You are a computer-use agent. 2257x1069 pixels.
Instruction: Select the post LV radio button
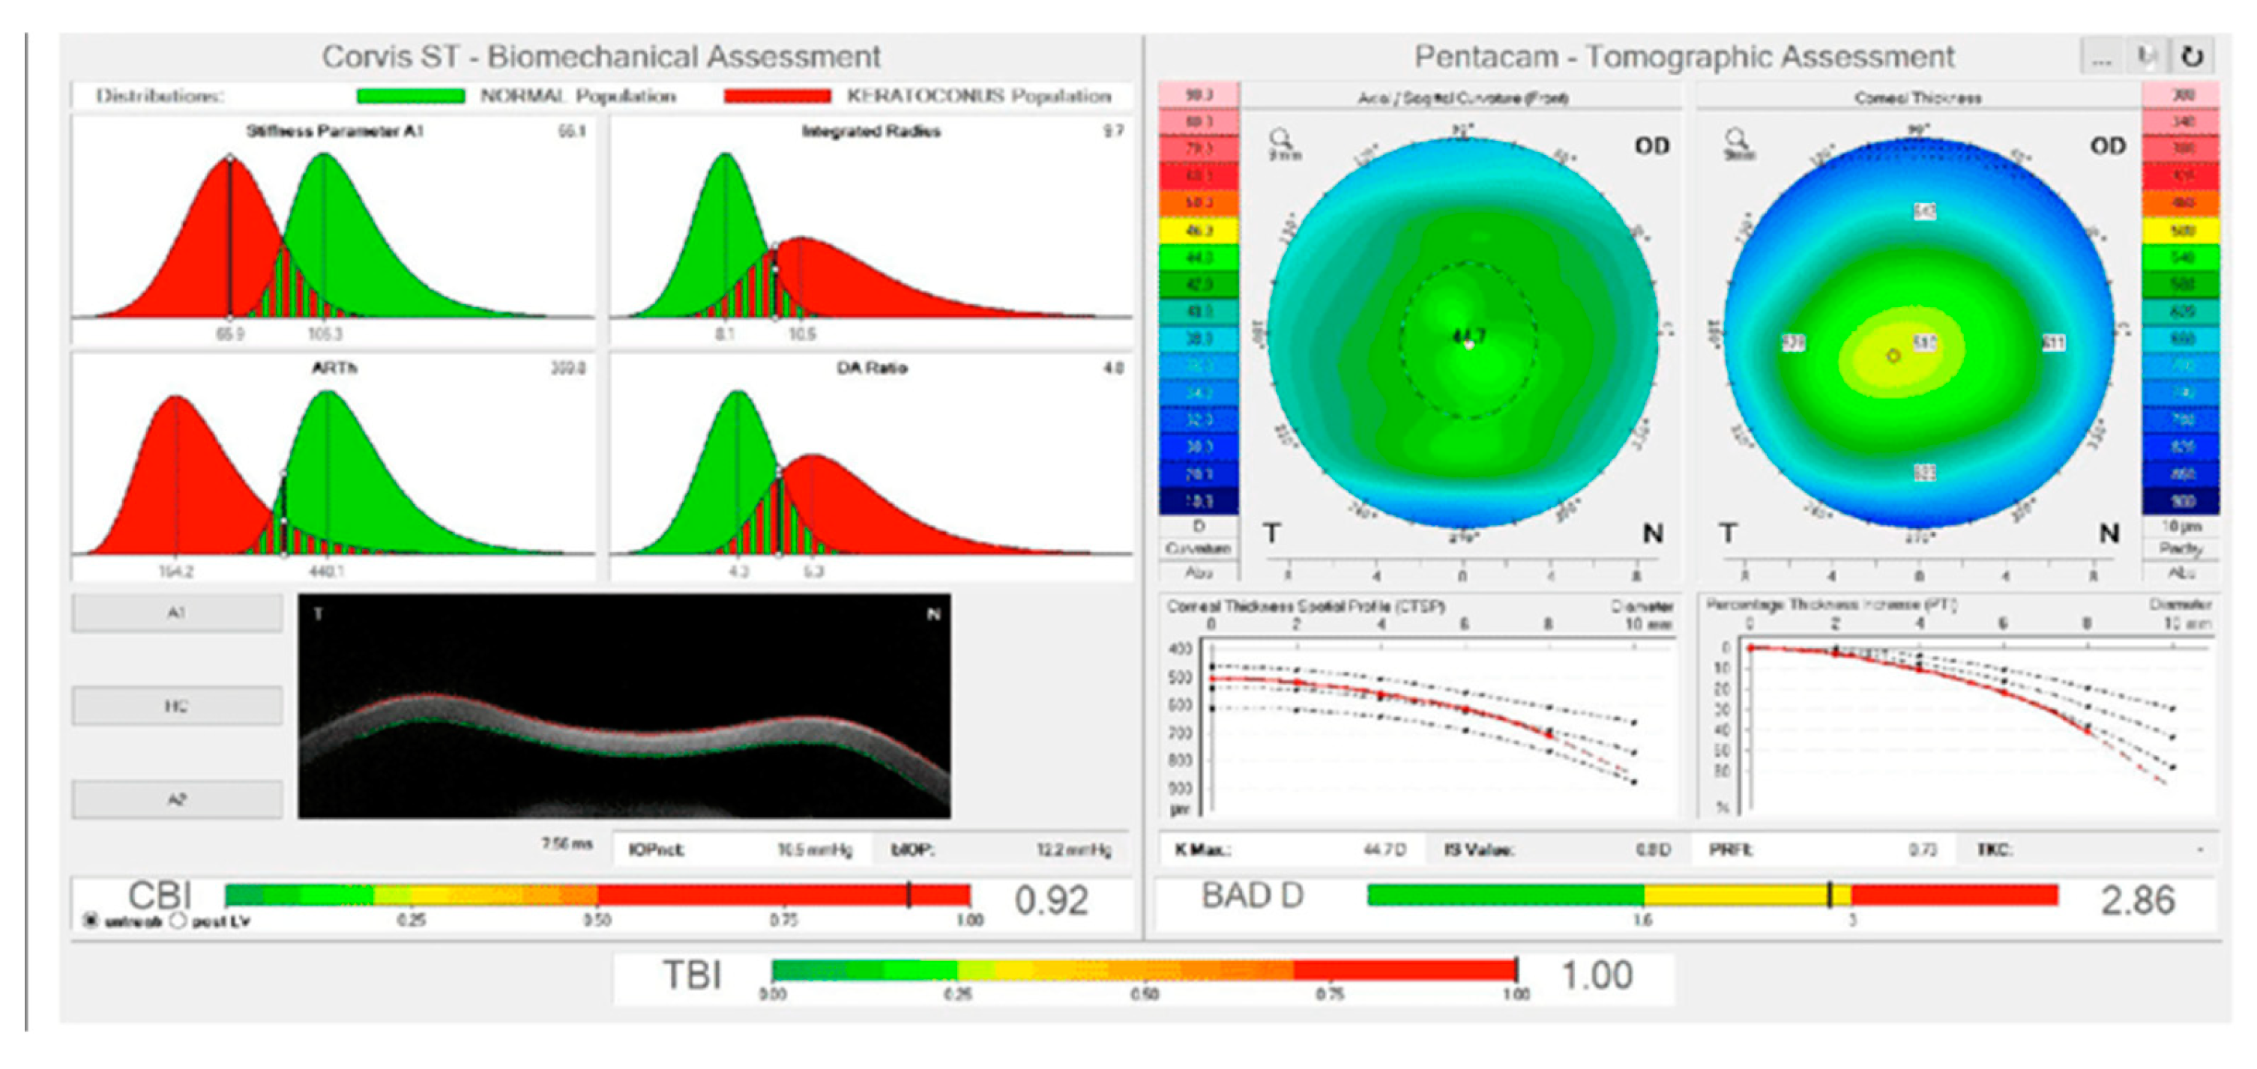(178, 921)
